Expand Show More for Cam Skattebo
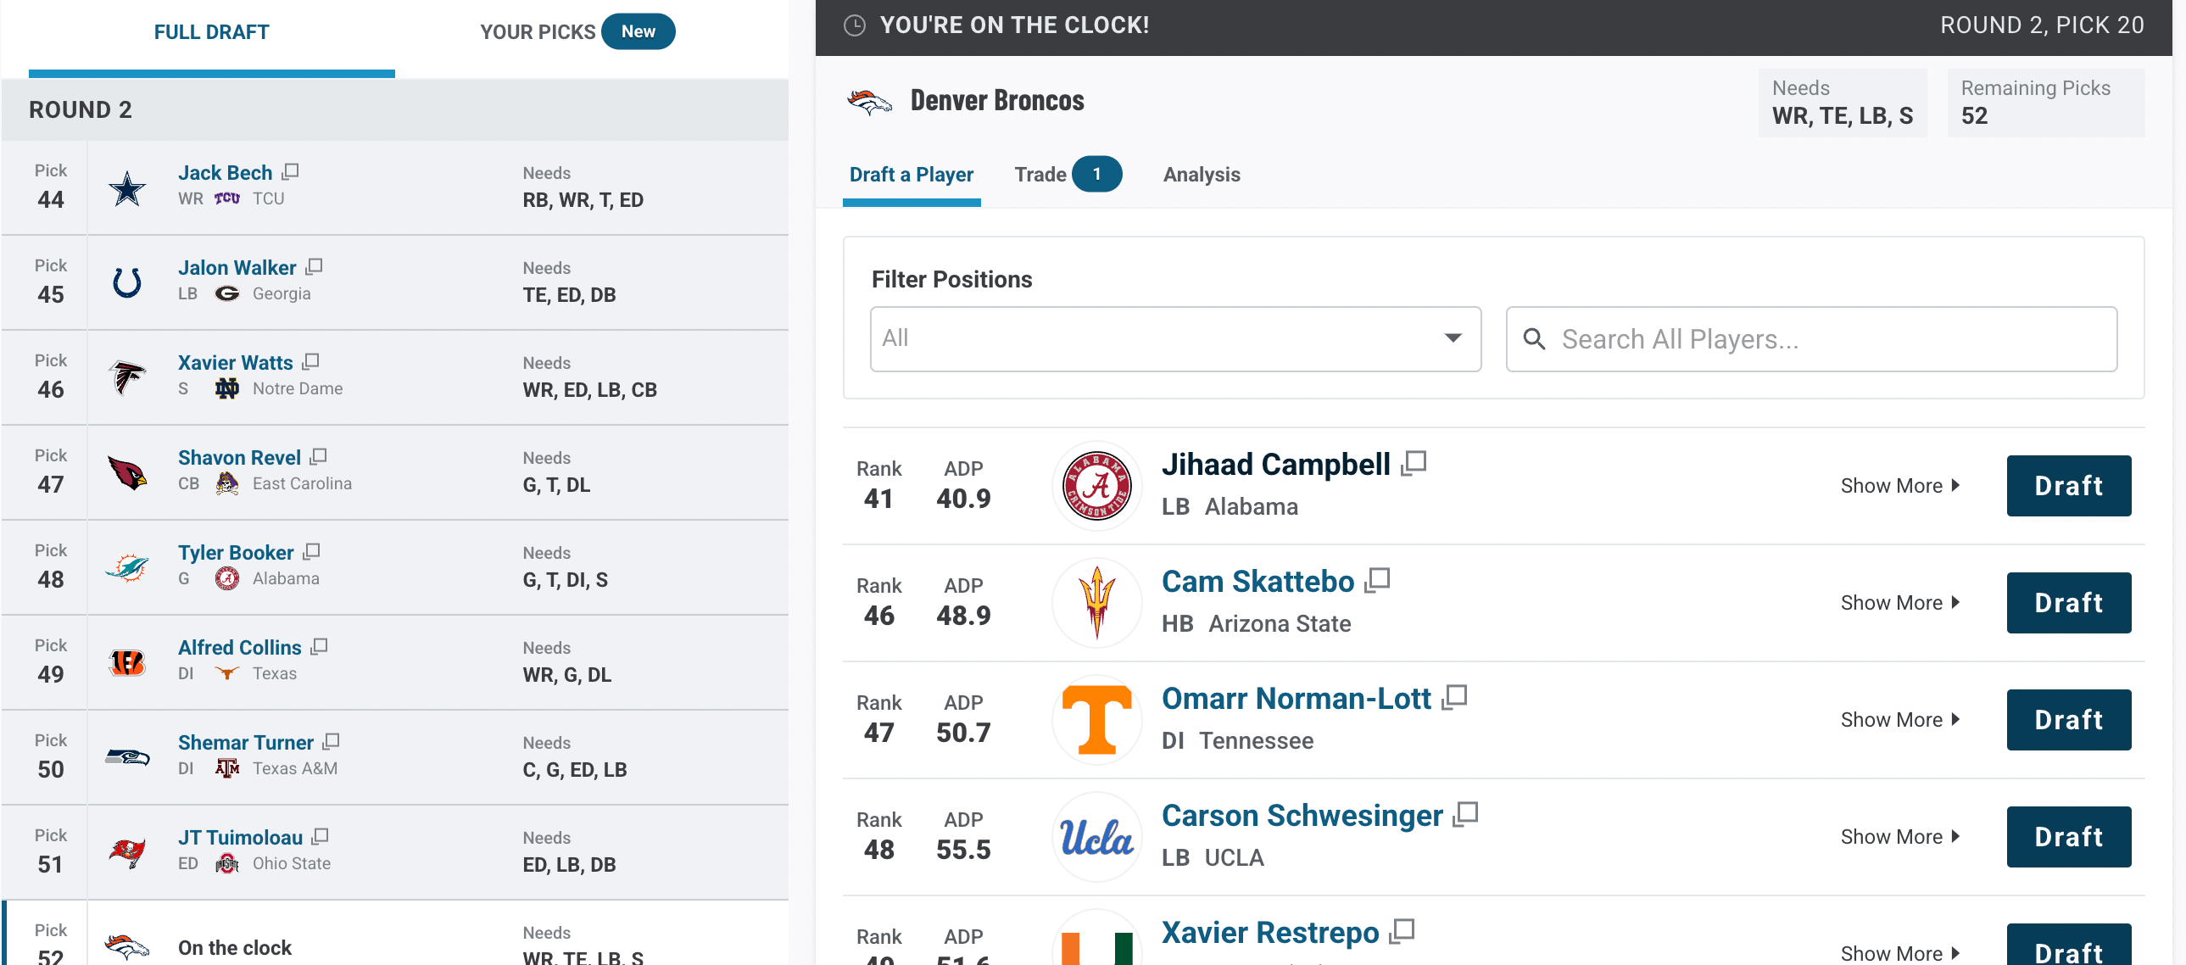The height and width of the screenshot is (965, 2186). (x=1899, y=603)
